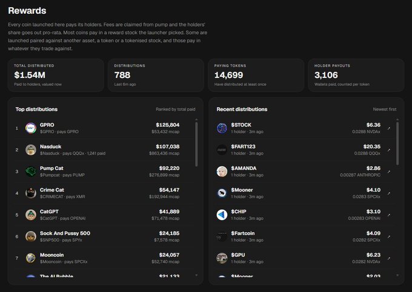Open the Nasduck token name link

point(50,146)
